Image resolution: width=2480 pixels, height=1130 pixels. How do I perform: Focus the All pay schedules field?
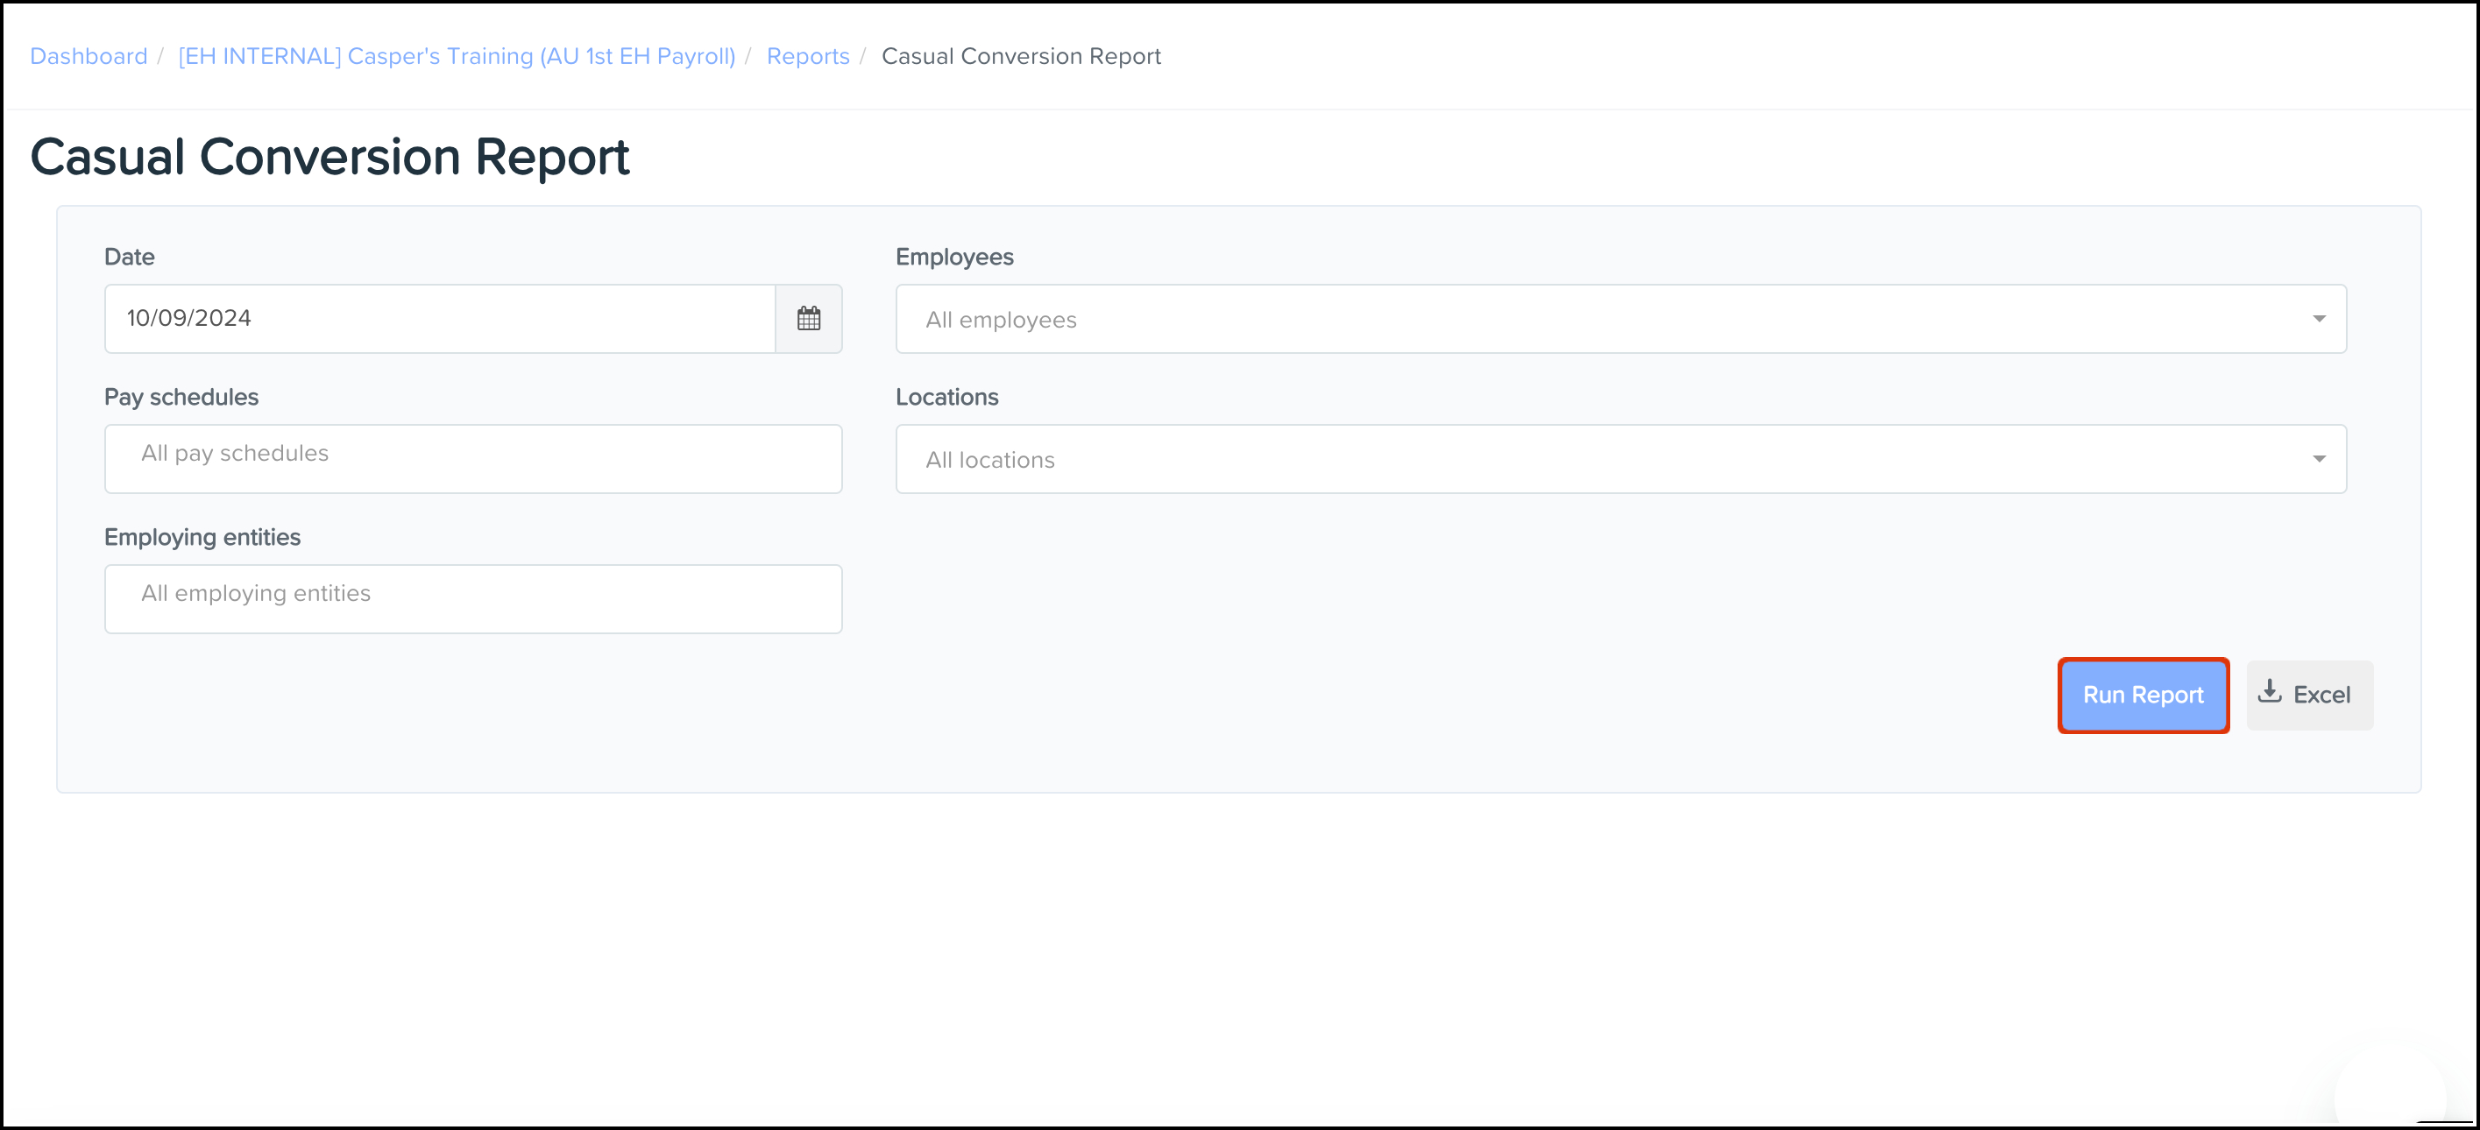tap(472, 458)
